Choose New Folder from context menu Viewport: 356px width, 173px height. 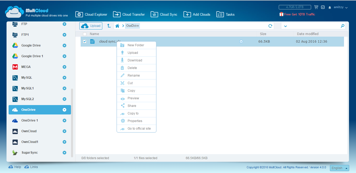click(x=137, y=45)
